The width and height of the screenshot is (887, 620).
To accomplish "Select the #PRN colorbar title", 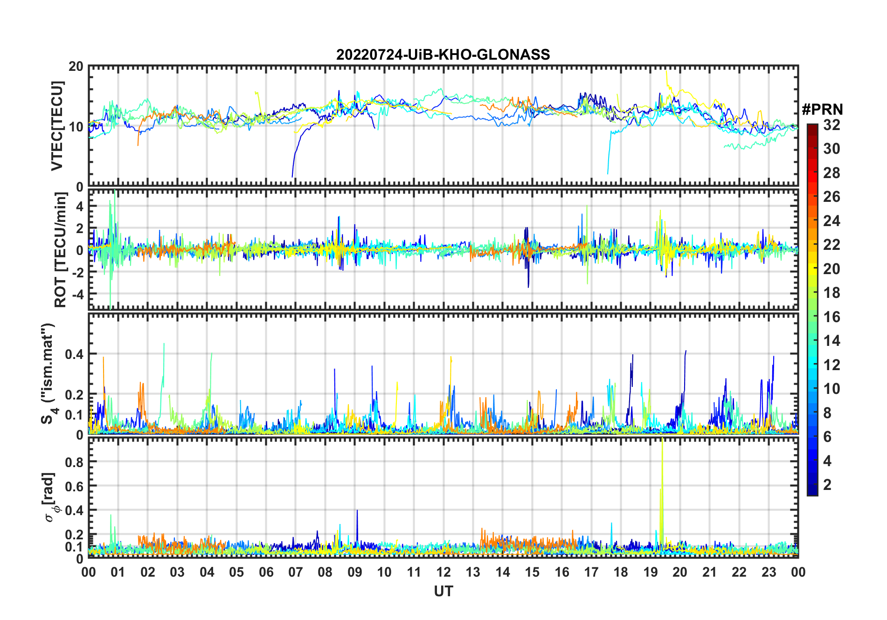I will [822, 110].
